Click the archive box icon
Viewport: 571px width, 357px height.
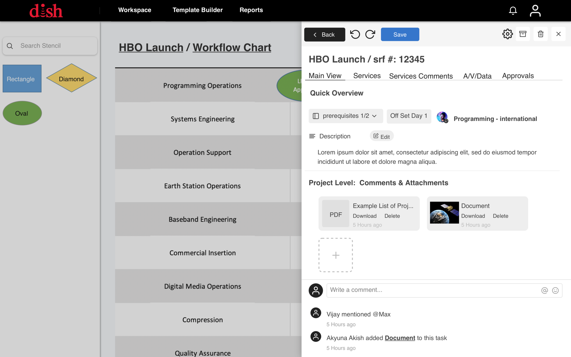(x=523, y=34)
